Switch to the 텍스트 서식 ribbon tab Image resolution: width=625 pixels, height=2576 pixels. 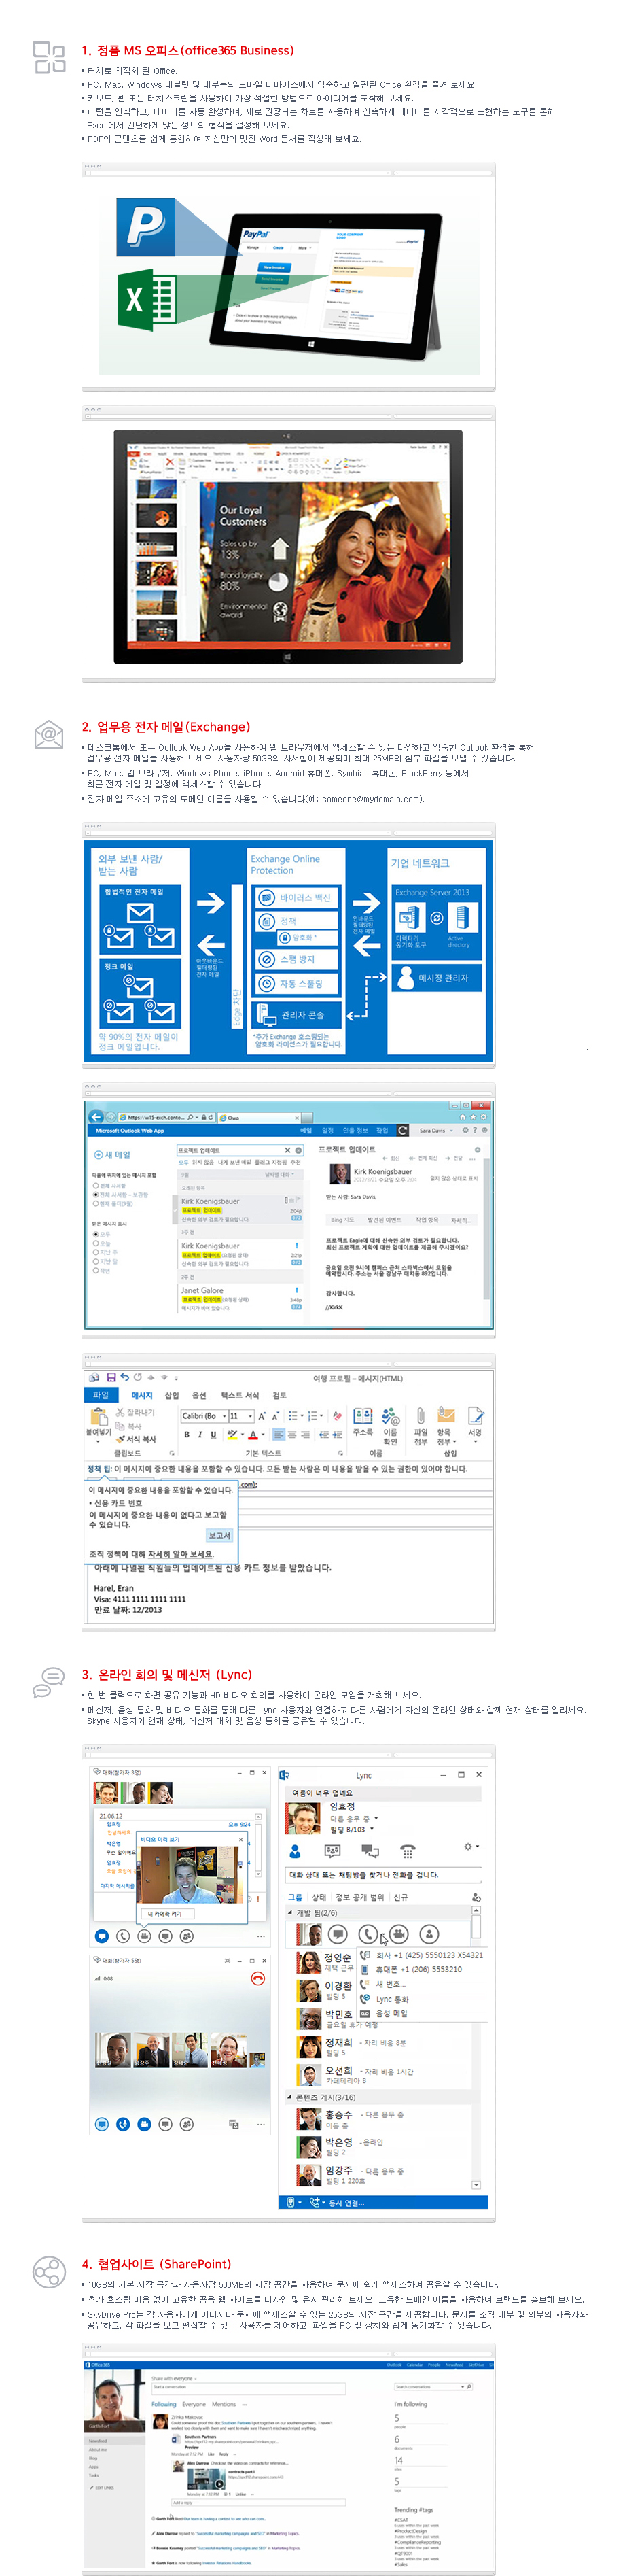pos(240,1395)
